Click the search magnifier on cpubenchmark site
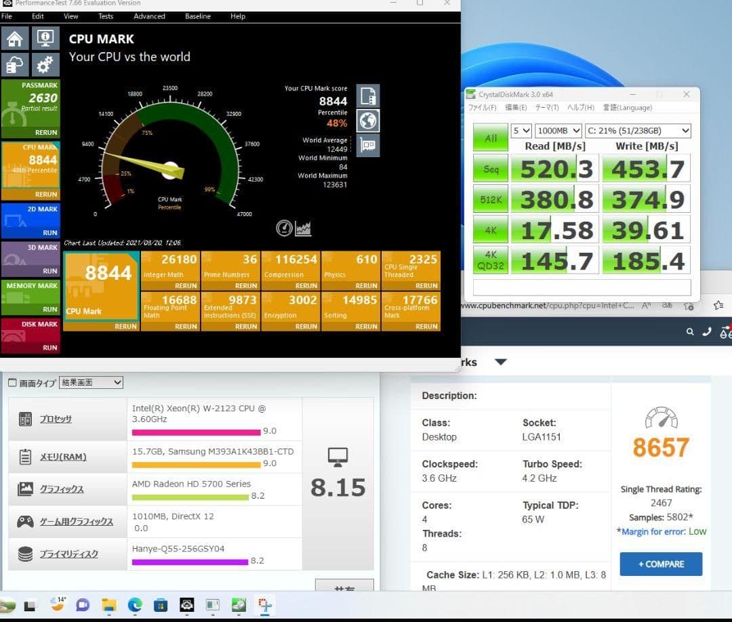The image size is (732, 622). point(690,332)
